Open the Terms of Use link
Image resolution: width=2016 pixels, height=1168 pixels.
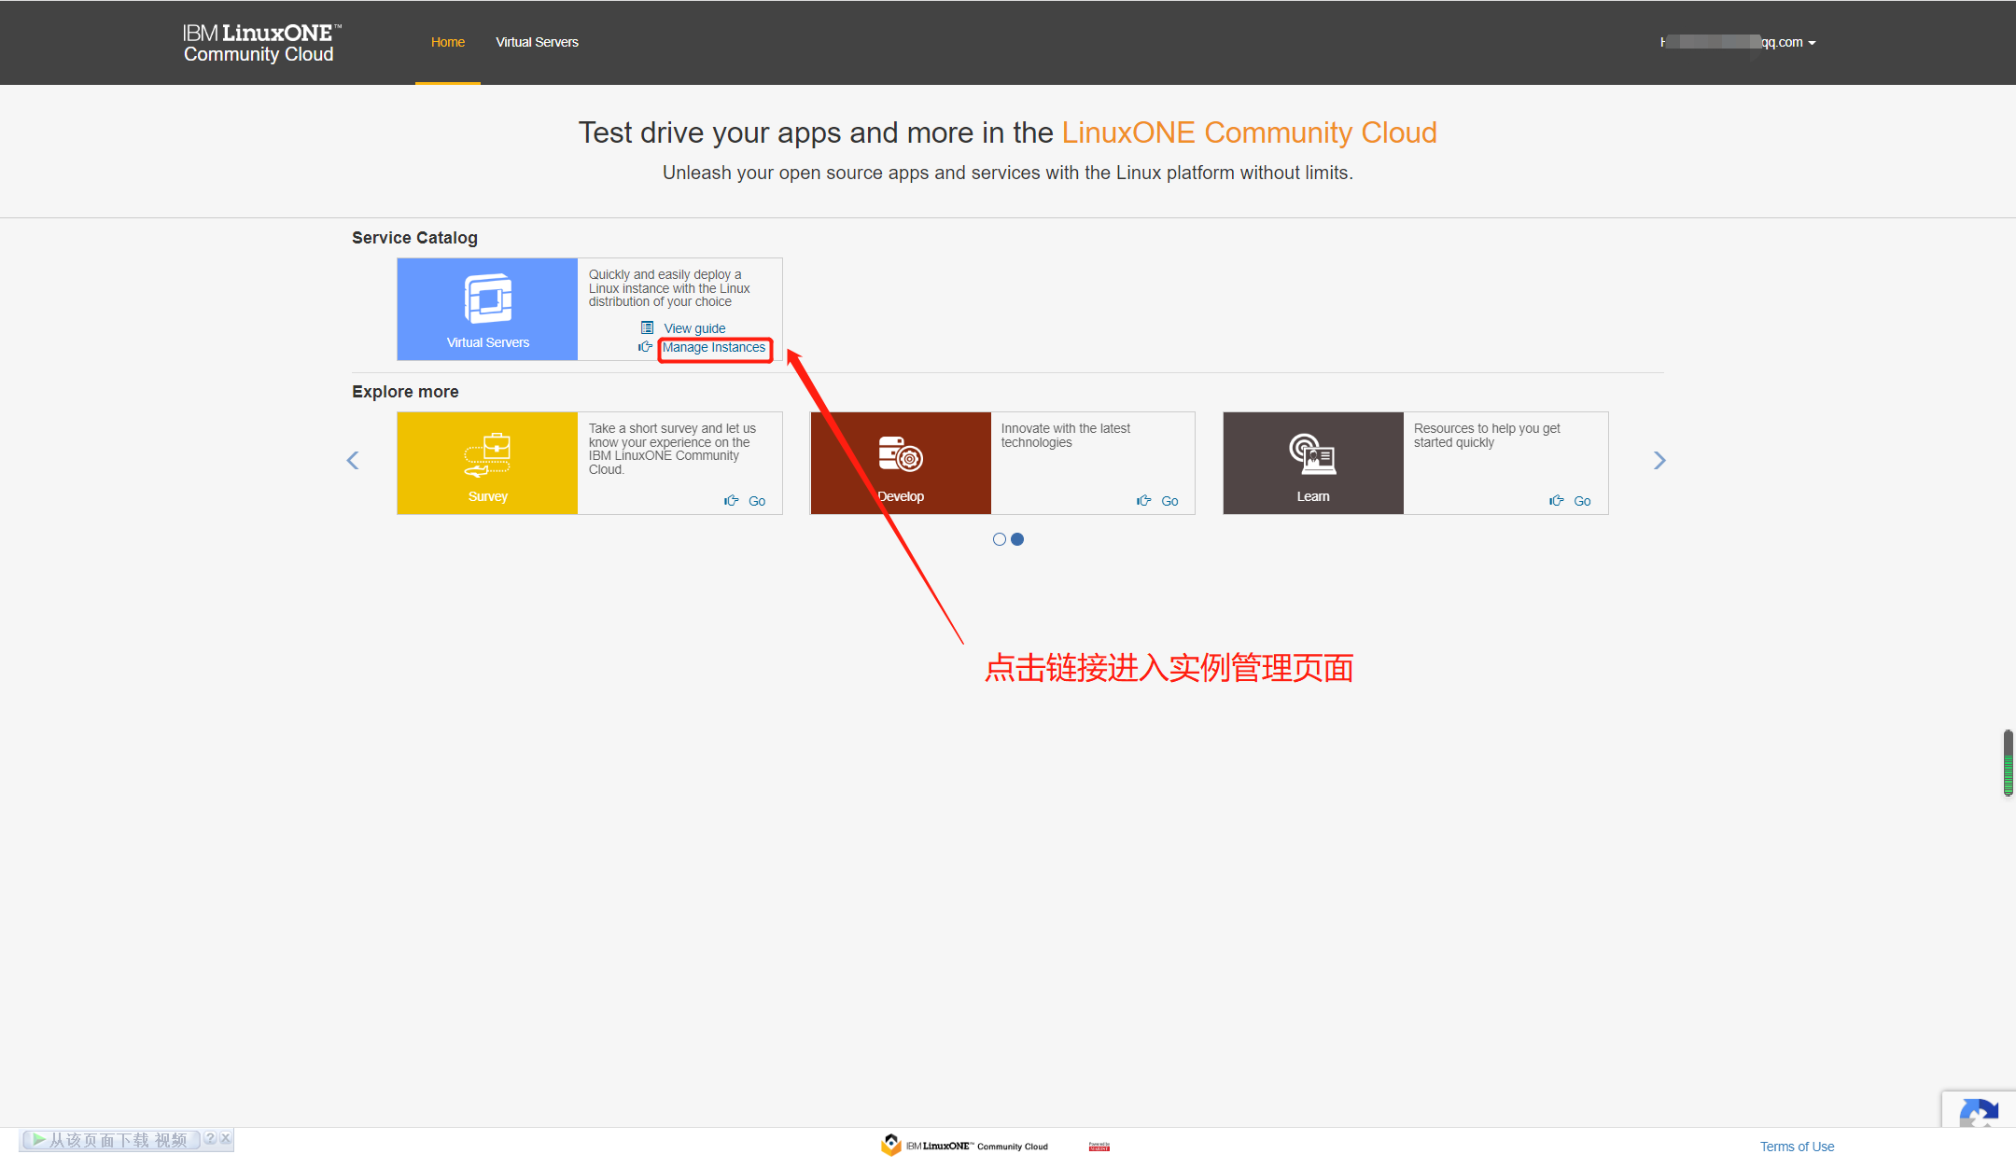click(x=1797, y=1147)
